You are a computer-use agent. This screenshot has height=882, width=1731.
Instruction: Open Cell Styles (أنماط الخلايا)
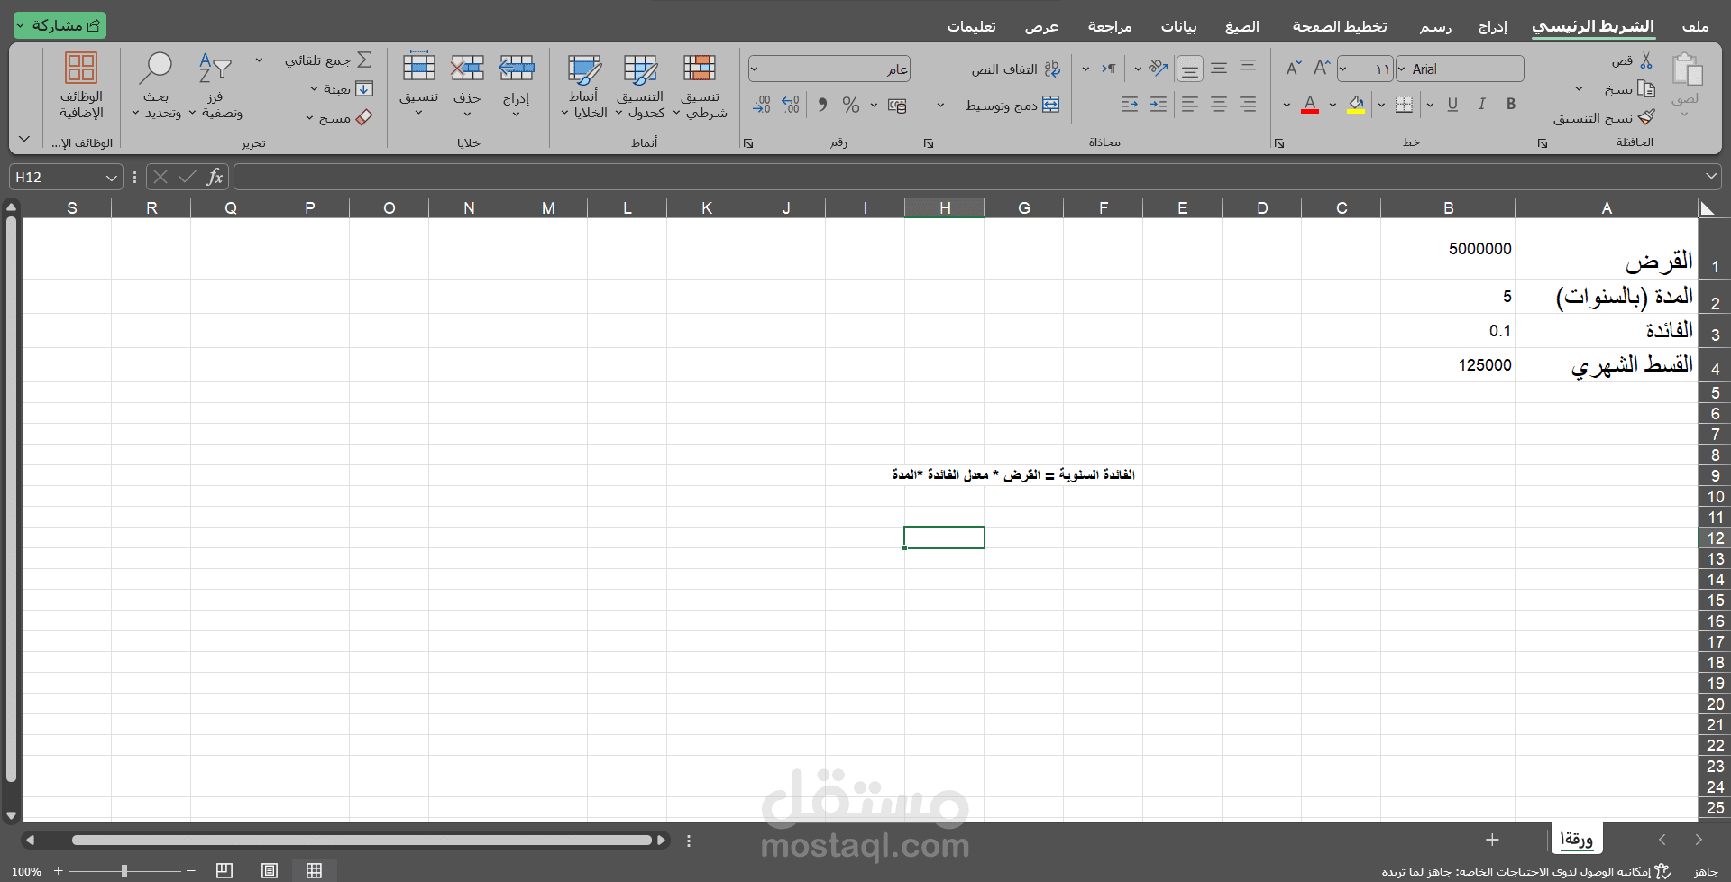[x=583, y=87]
